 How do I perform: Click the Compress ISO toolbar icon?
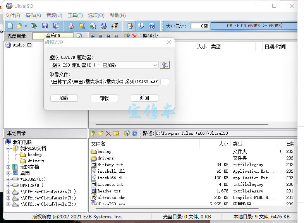click(82, 26)
